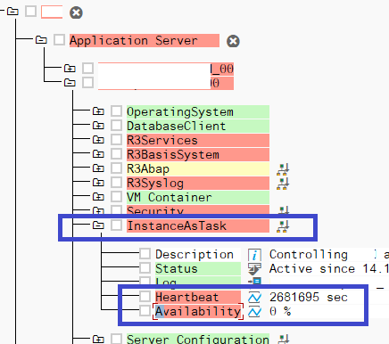
Task: Expand the R3BasisSystem folder node
Action: 98,154
